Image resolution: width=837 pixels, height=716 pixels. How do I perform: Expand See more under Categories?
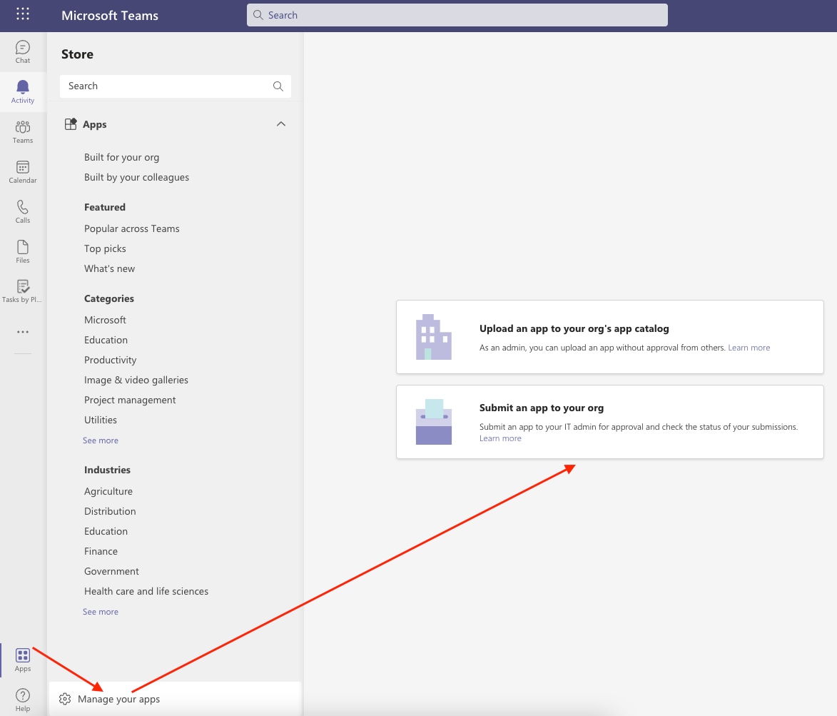pyautogui.click(x=100, y=440)
